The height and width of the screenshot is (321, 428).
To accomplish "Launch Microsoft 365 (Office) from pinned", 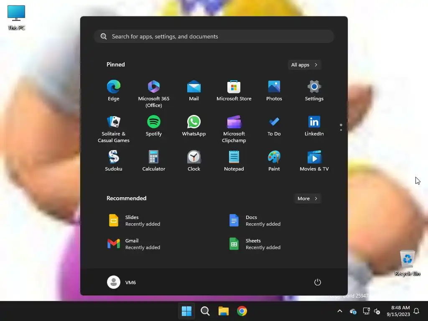I will (x=154, y=94).
